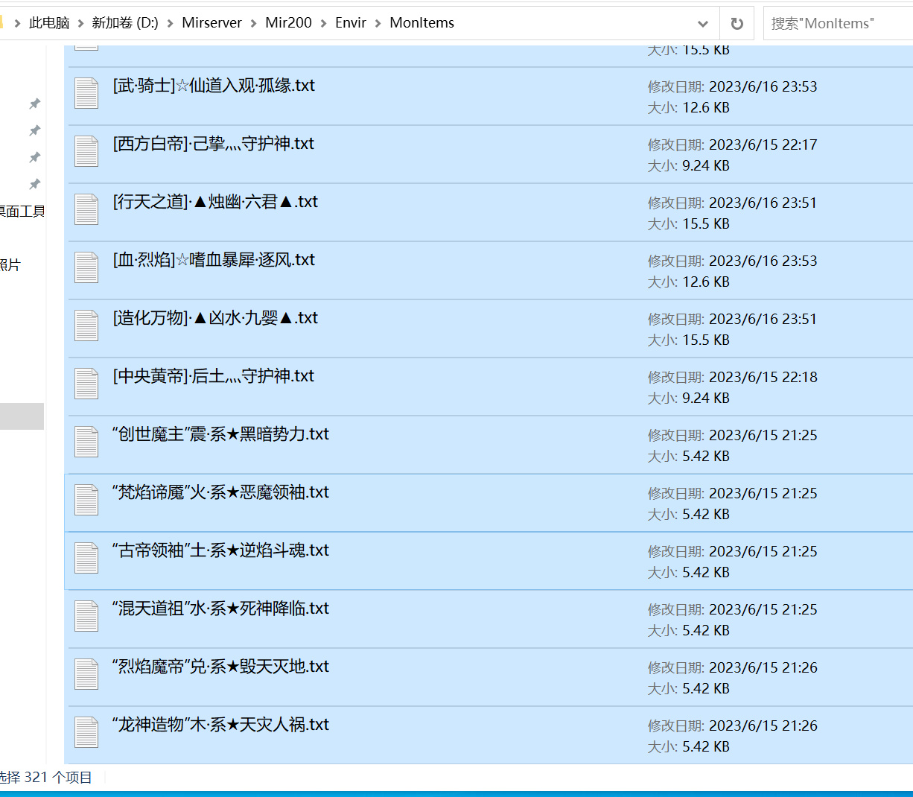913x797 pixels.
Task: Click the refresh button beside address bar
Action: pos(737,23)
